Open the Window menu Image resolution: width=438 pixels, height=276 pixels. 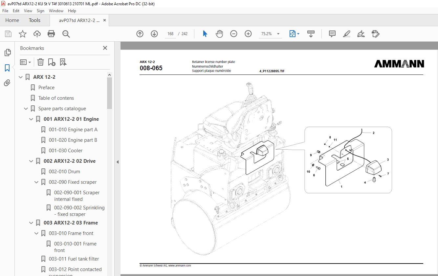[56, 11]
